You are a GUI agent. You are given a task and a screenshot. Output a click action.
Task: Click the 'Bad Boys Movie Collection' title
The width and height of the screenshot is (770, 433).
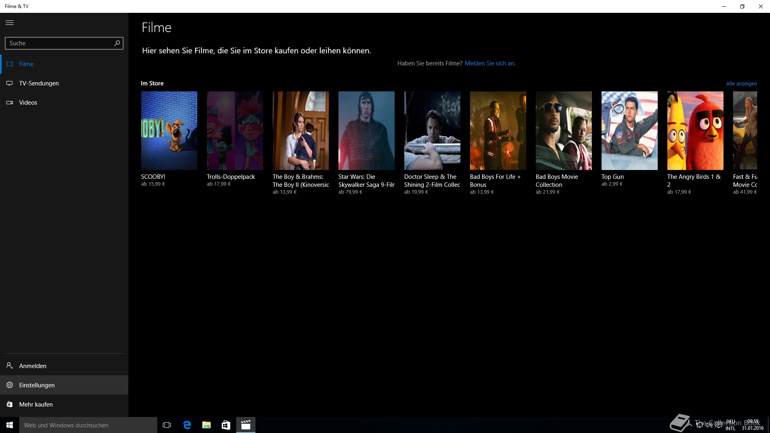click(557, 181)
